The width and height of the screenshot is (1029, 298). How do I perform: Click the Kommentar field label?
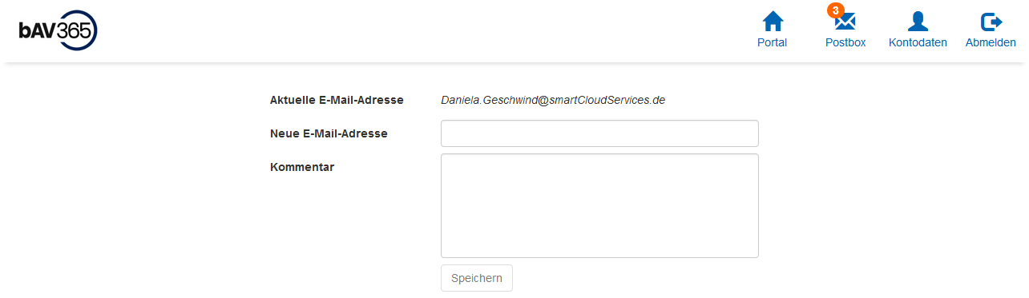302,167
